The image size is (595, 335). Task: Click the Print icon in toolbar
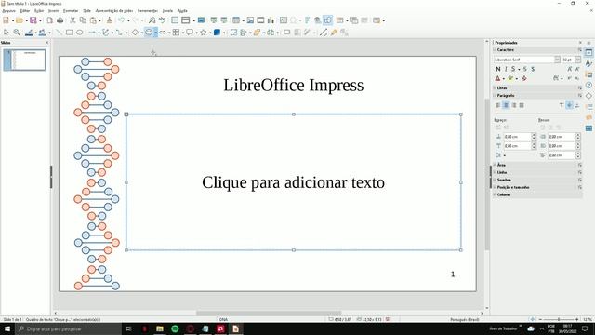[59, 20]
